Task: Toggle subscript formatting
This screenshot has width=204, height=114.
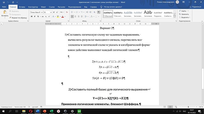Action: tap(46, 16)
